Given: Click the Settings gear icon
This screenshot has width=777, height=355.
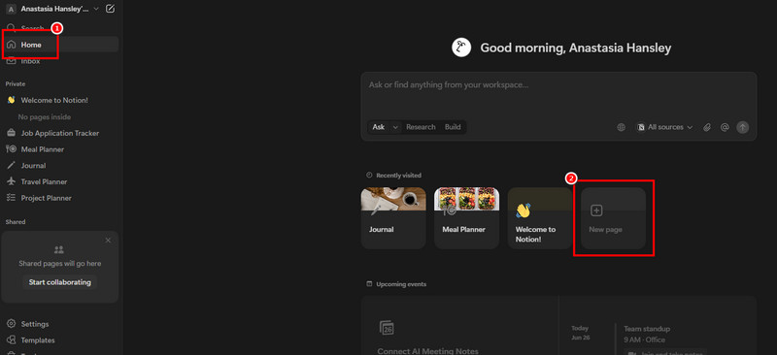Looking at the screenshot, I should pyautogui.click(x=11, y=324).
